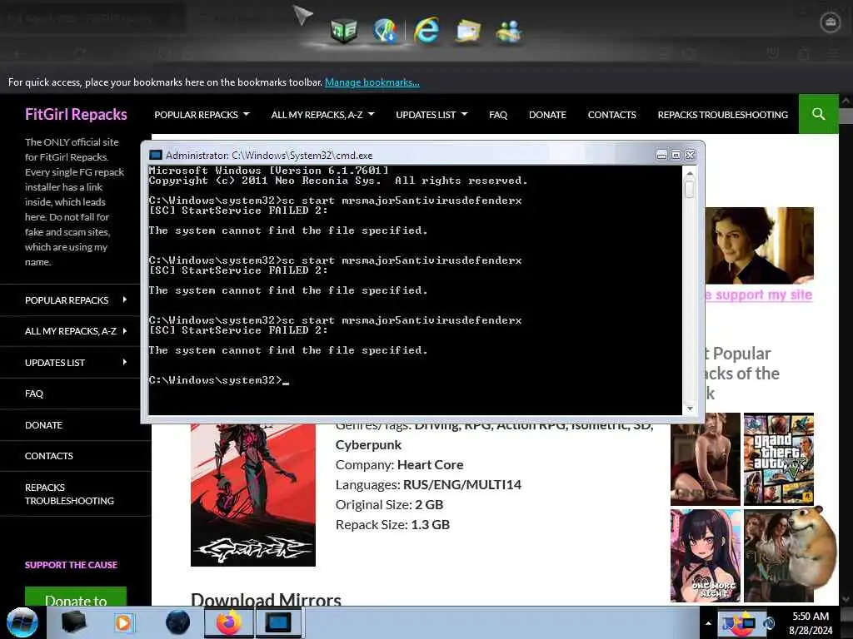
Task: Open the green cube dock icon
Action: point(344,31)
